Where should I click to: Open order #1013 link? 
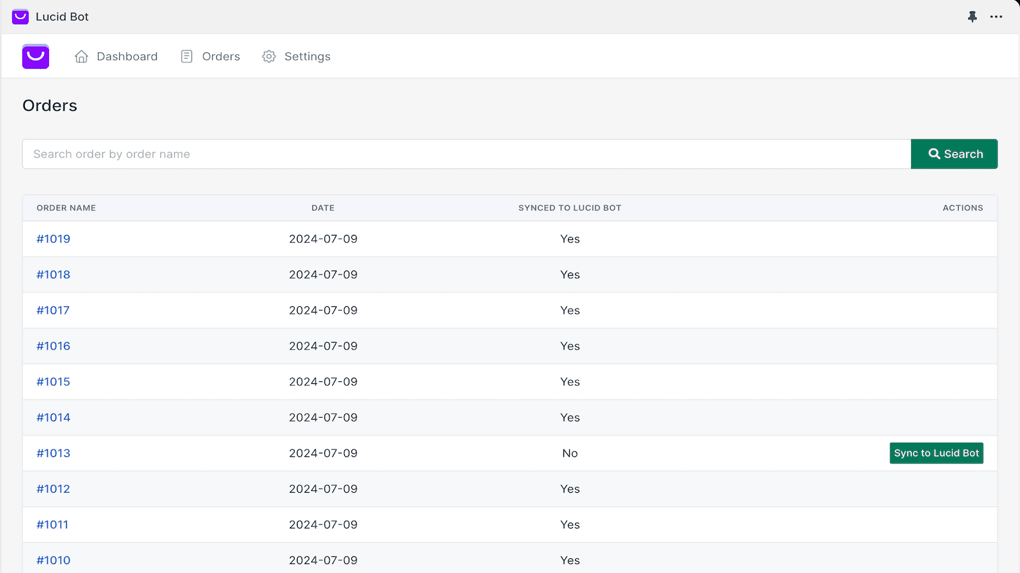point(54,453)
